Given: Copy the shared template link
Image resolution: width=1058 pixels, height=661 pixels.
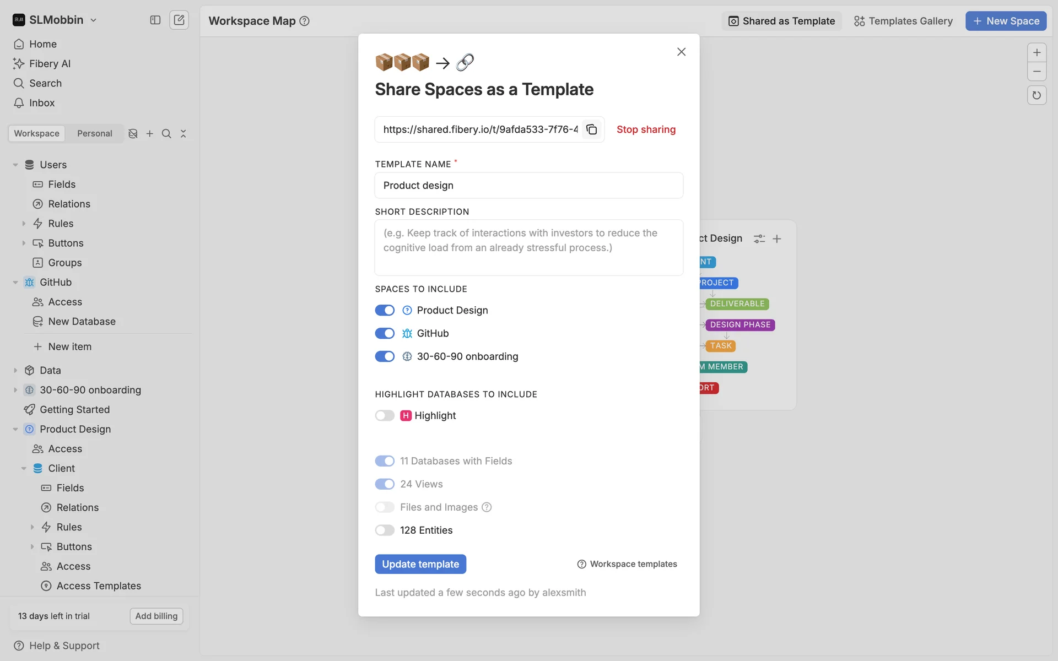Looking at the screenshot, I should 591,129.
